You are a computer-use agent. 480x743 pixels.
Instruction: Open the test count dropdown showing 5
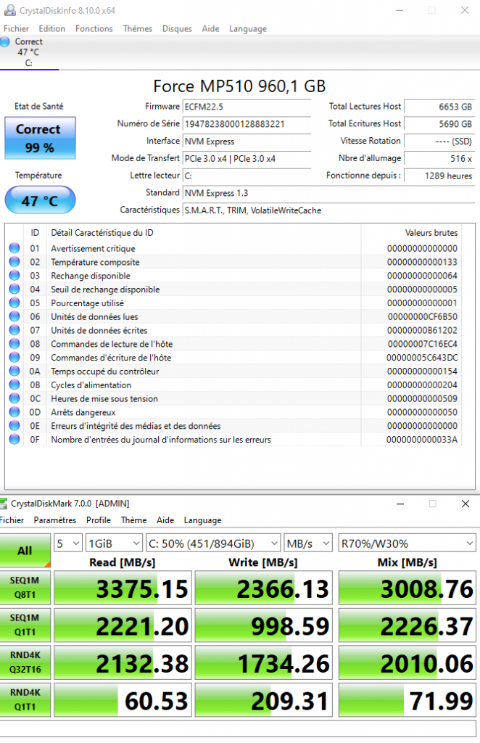click(68, 543)
